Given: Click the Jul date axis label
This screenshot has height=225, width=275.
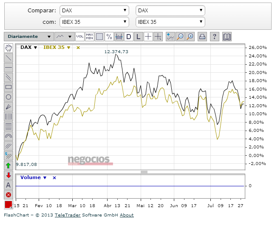Looking at the screenshot, I should (x=210, y=206).
